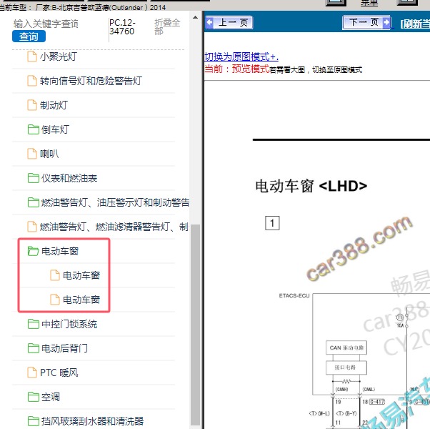Screen dimensions: 430x429
Task: Click the 仪表和燃油表 folder icon
Action: pos(33,178)
